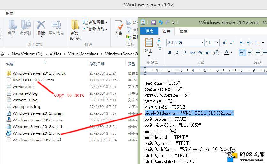Click the Cut scissors icon
Image resolution: width=267 pixels, height=164 pixels.
(x=159, y=40)
